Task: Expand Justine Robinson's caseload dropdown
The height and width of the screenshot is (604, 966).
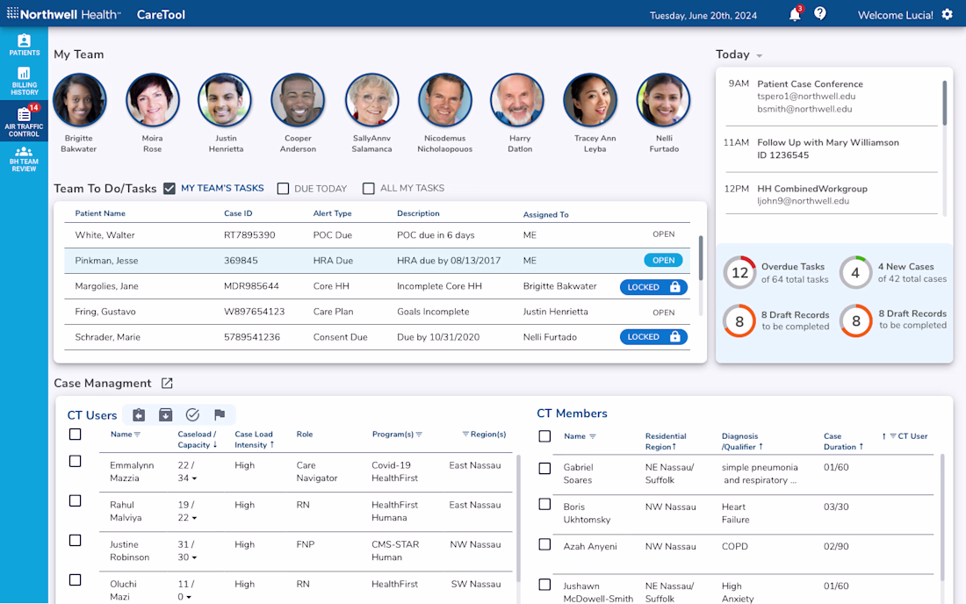Action: tap(194, 557)
